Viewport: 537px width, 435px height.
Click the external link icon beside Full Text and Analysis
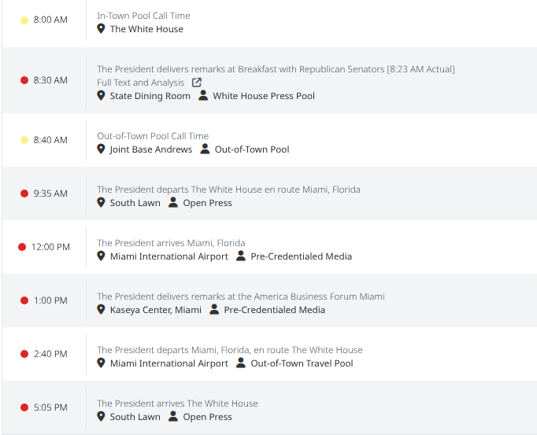(x=197, y=83)
